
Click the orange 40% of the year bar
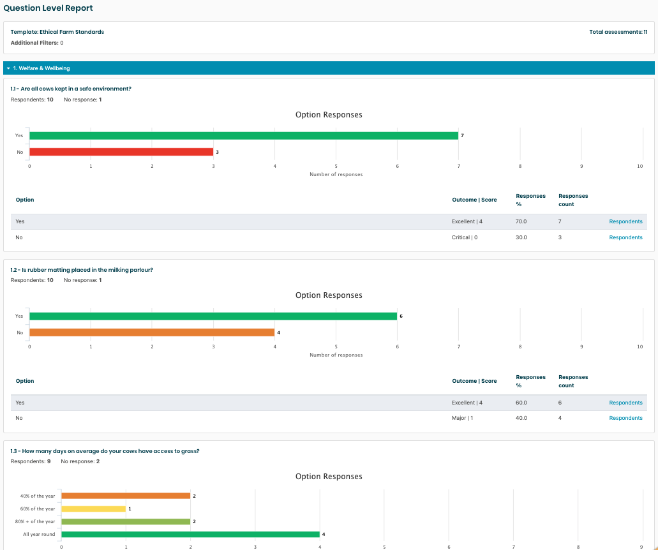[x=126, y=496]
